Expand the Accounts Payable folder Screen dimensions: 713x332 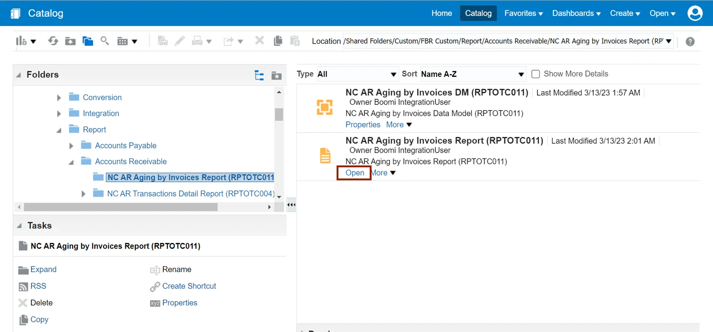pyautogui.click(x=71, y=146)
